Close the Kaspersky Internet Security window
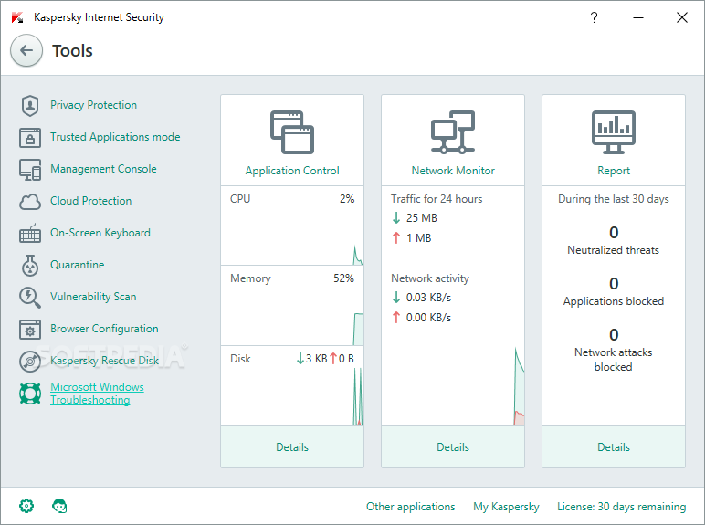This screenshot has height=525, width=705. pyautogui.click(x=681, y=17)
